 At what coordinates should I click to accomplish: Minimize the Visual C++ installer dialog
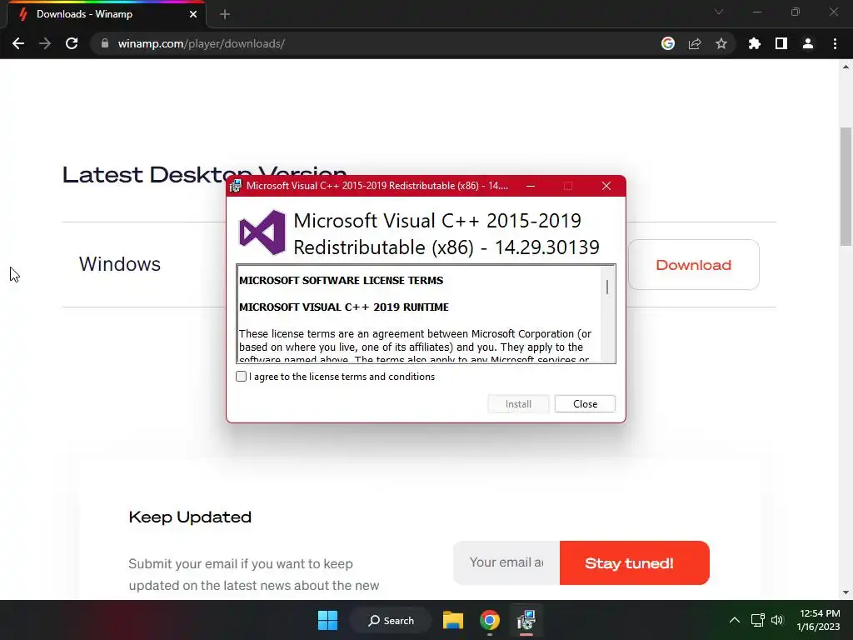click(531, 186)
